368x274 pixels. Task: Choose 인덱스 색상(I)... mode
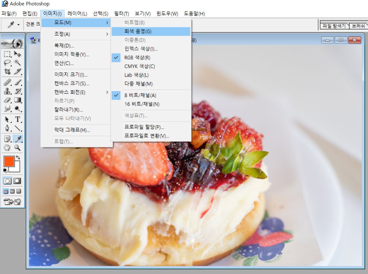[151, 49]
